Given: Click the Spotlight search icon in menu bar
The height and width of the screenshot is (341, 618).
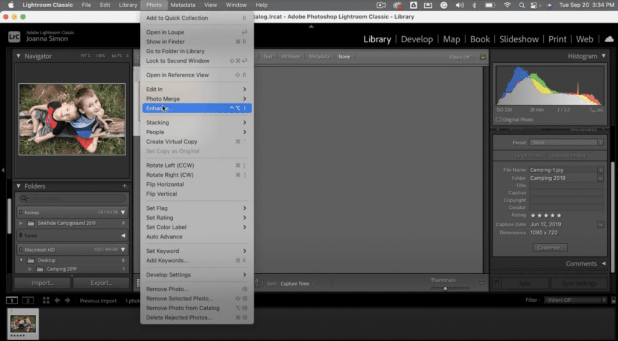Looking at the screenshot, I should click(x=522, y=5).
